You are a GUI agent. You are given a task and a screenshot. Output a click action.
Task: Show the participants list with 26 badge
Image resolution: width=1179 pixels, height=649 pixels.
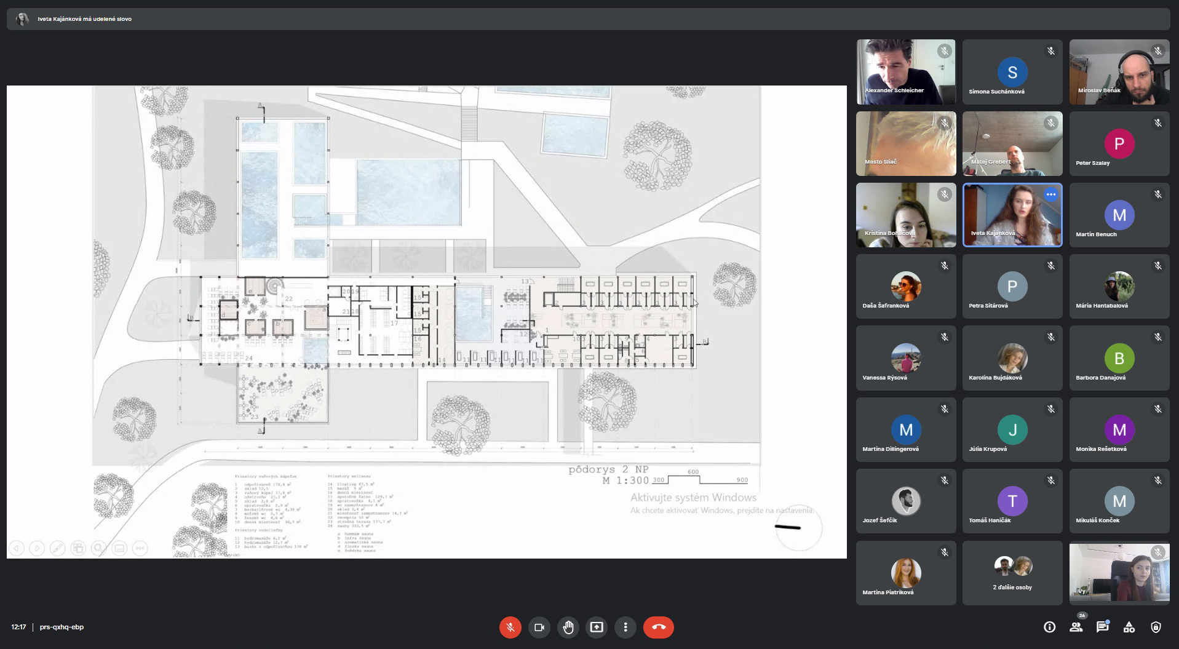[1076, 627]
